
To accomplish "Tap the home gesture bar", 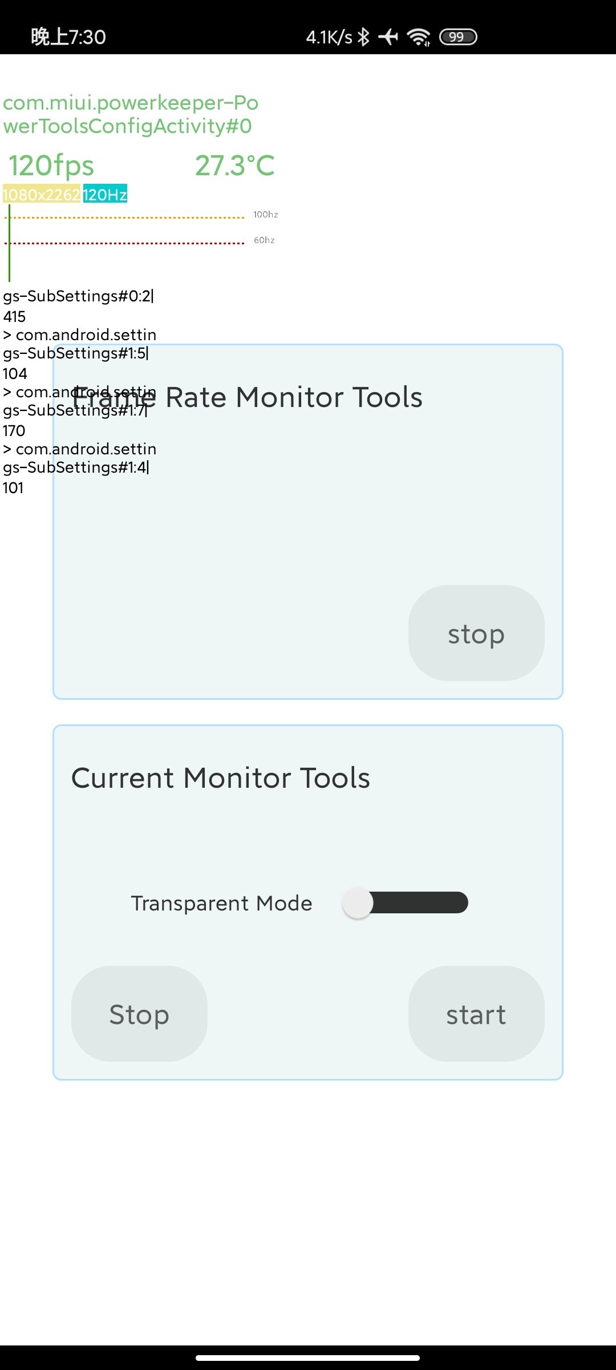I will (308, 1358).
